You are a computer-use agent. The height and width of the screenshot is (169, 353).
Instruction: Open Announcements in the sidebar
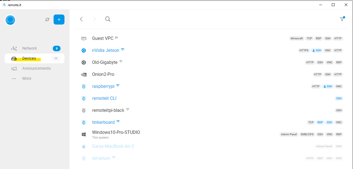click(x=35, y=68)
